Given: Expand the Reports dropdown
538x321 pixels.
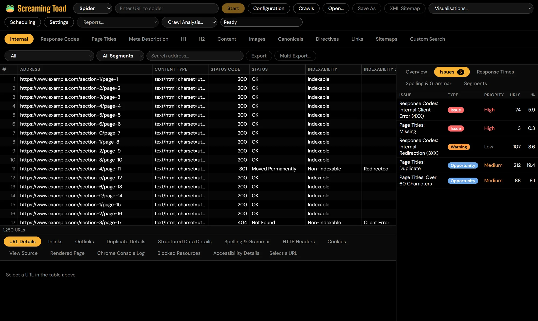Looking at the screenshot, I should [x=118, y=22].
